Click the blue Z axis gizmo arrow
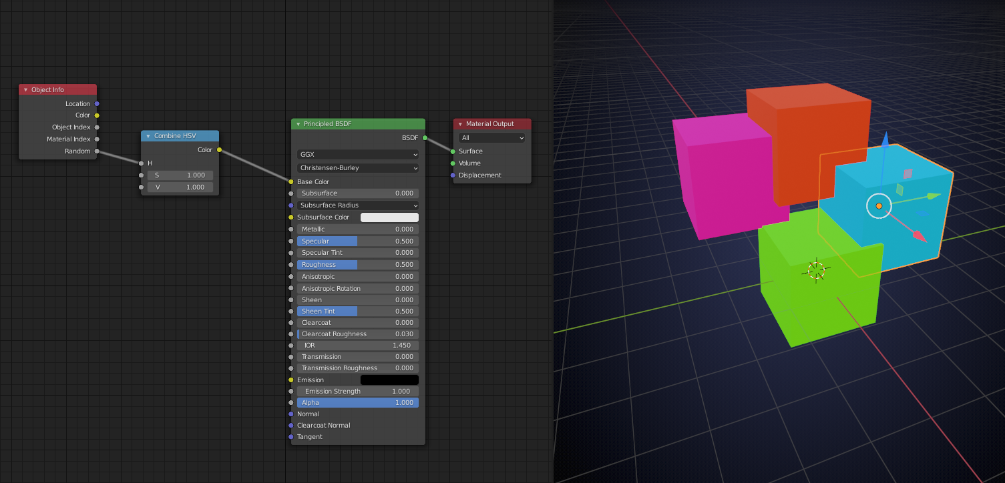 pos(885,139)
